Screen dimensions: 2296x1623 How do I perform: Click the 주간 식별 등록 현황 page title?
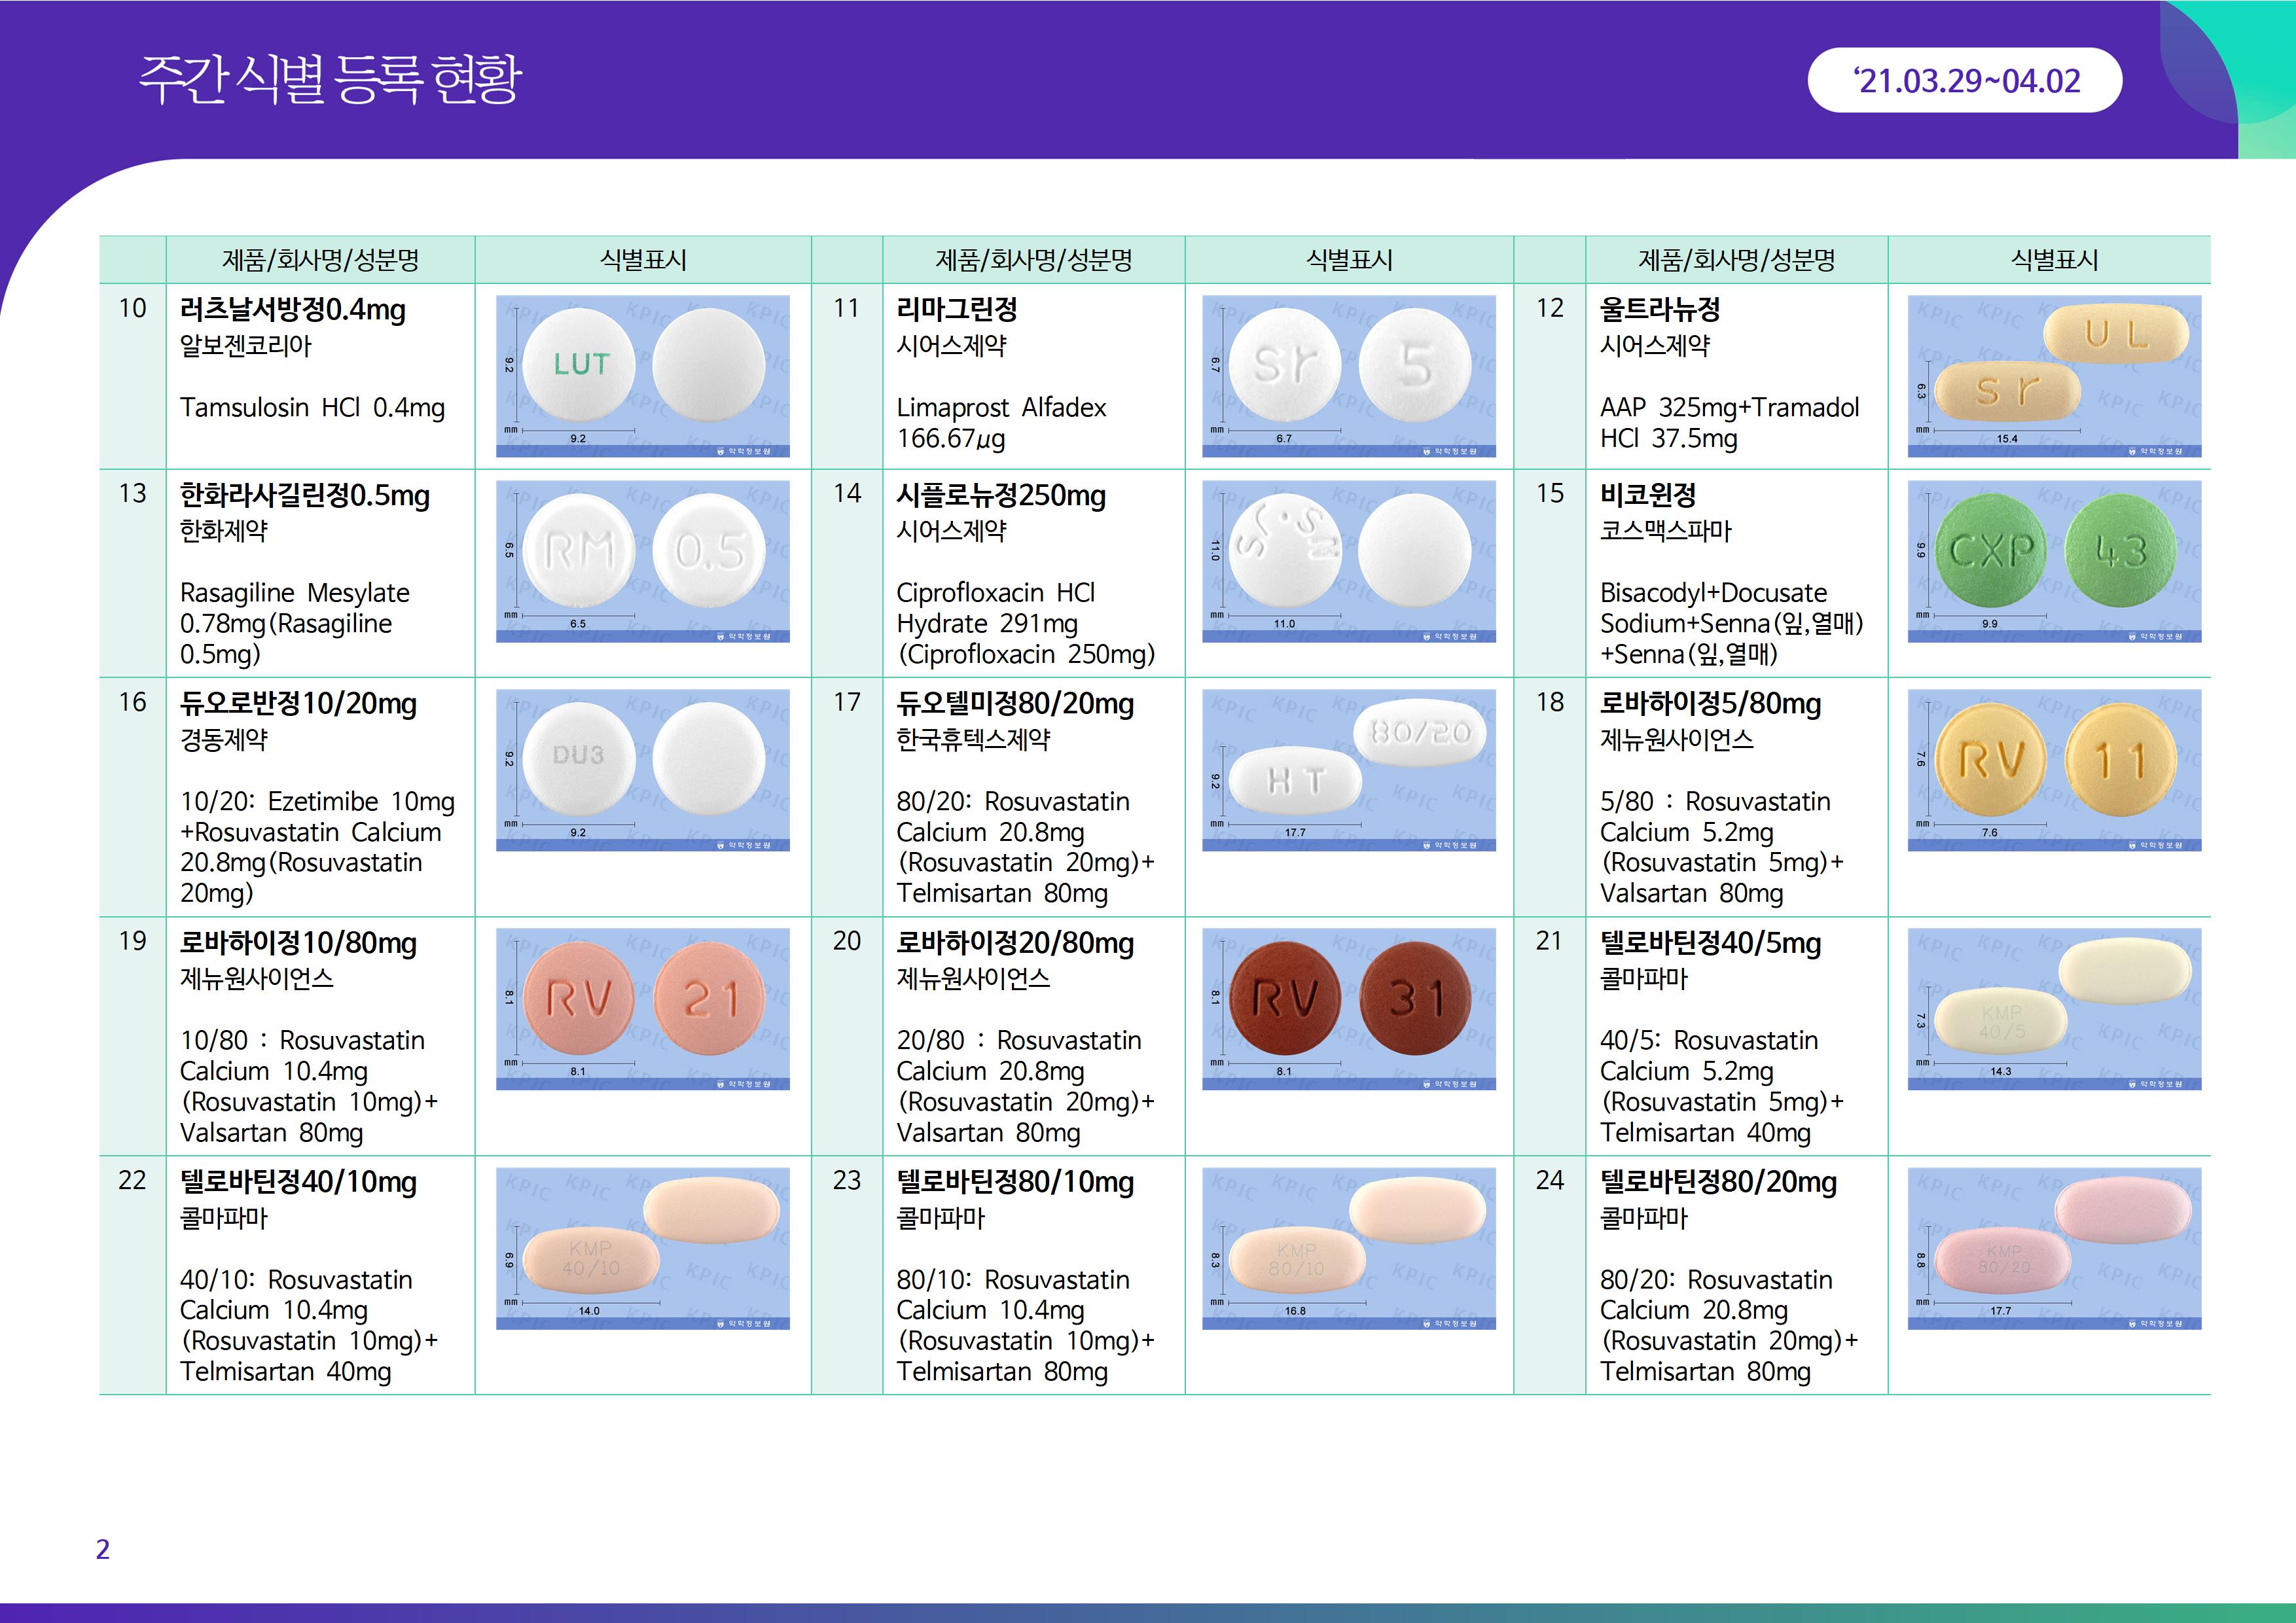329,80
